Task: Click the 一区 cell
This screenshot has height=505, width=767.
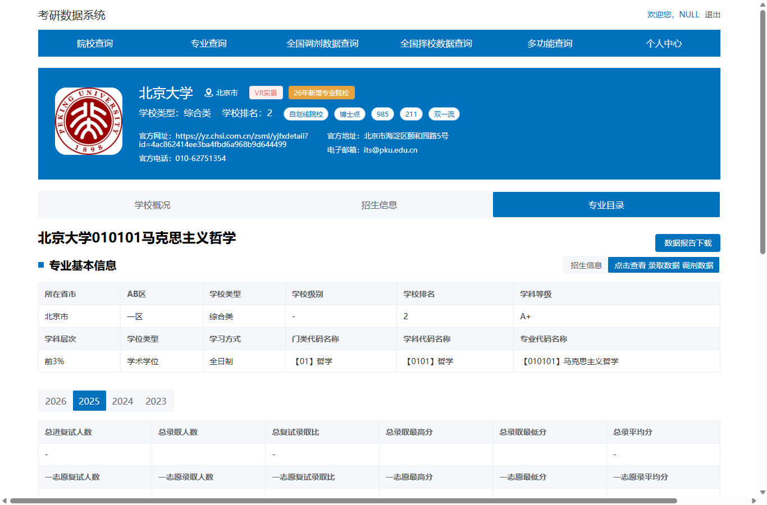Action: pos(161,316)
